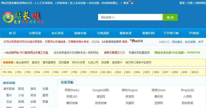This screenshot has width=206, height=108.
Task: Filter by PR1
Action: 10,72
